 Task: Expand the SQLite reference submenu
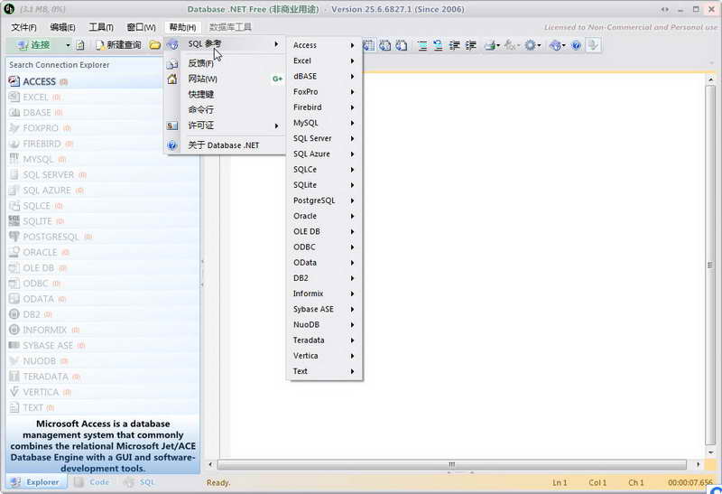pos(324,185)
